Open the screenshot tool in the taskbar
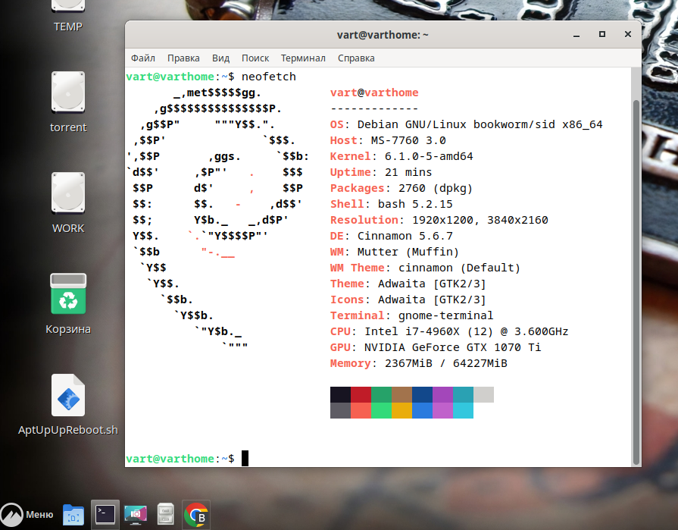 136,514
